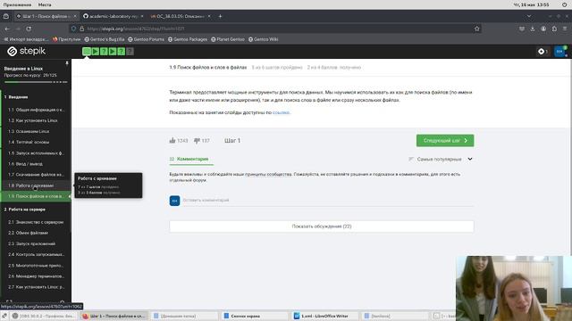Open the fifth green question step
Image resolution: width=572 pixels, height=321 pixels.
click(x=122, y=52)
